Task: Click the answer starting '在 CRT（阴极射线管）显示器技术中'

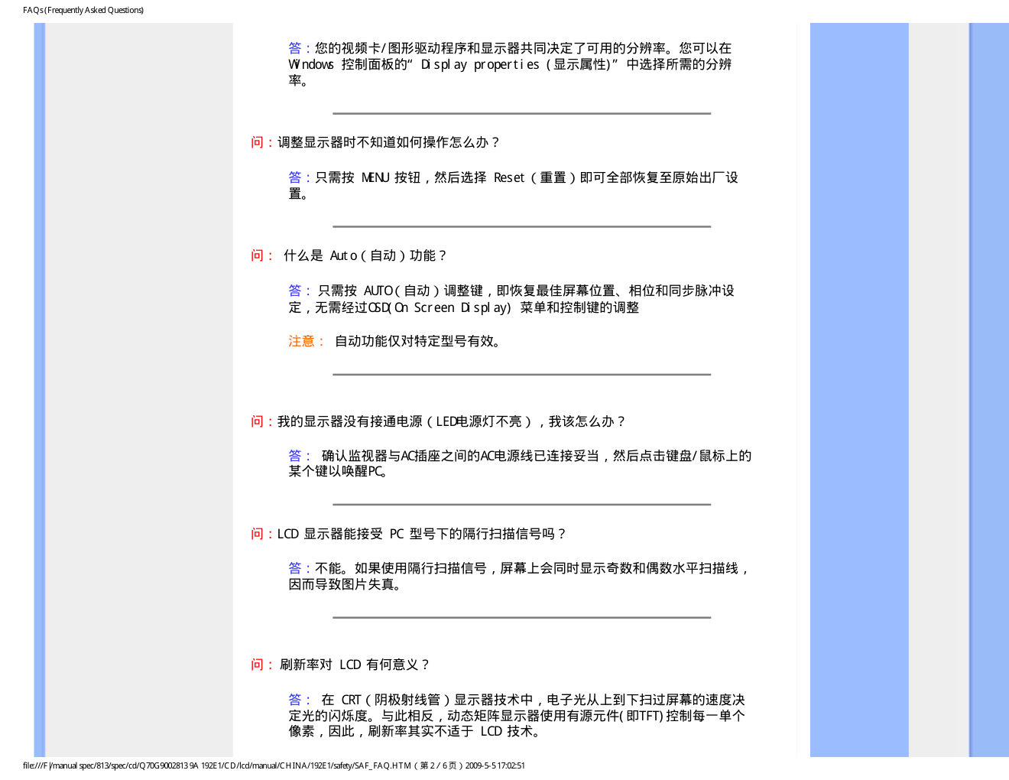Action: coord(517,716)
